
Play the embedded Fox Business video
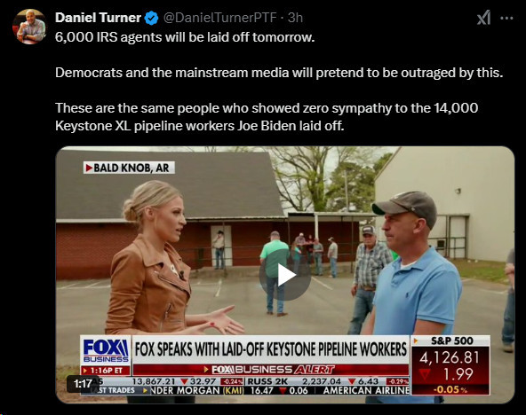tap(285, 275)
